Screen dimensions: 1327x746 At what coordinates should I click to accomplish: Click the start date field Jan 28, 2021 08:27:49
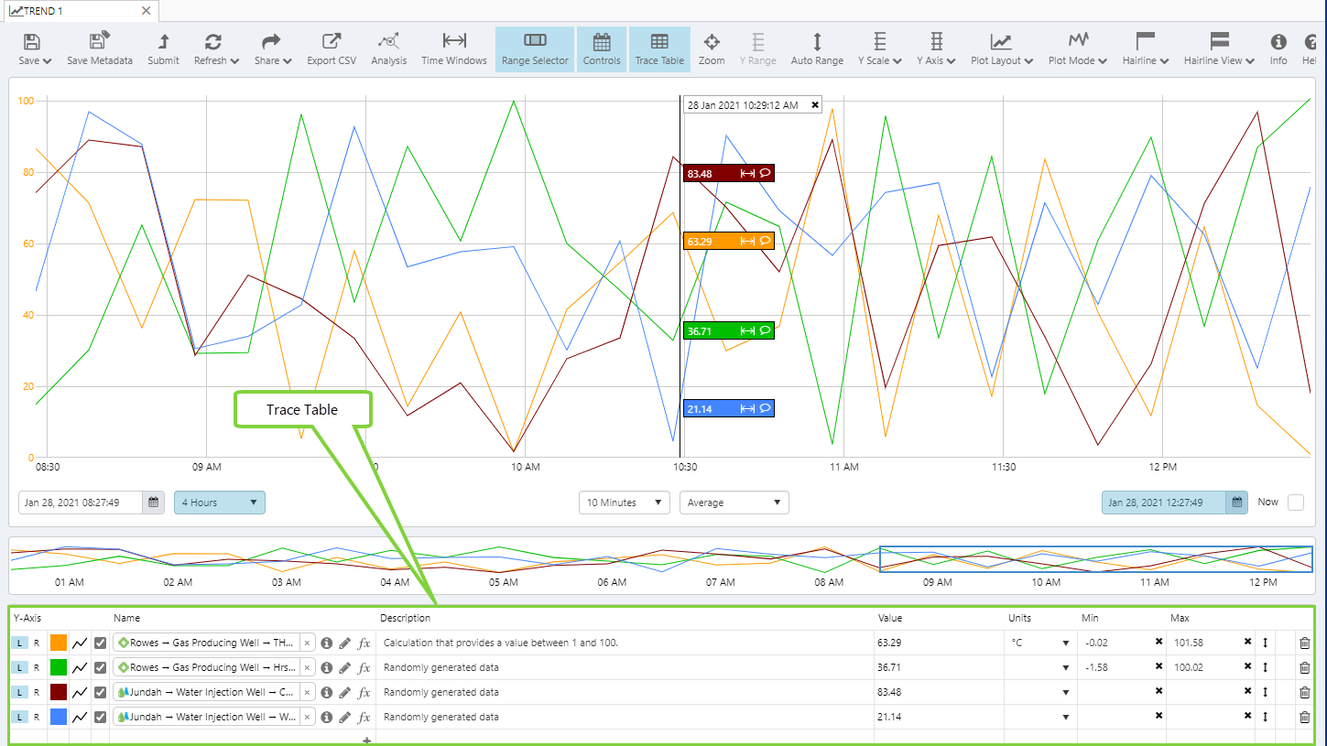[x=81, y=503]
